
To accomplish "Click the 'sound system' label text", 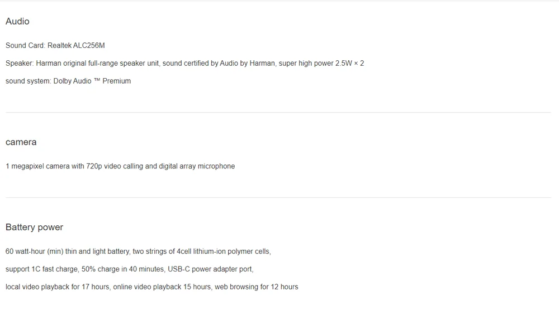I will click(x=28, y=81).
